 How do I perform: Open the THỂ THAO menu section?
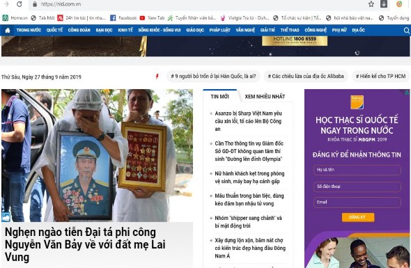click(290, 30)
